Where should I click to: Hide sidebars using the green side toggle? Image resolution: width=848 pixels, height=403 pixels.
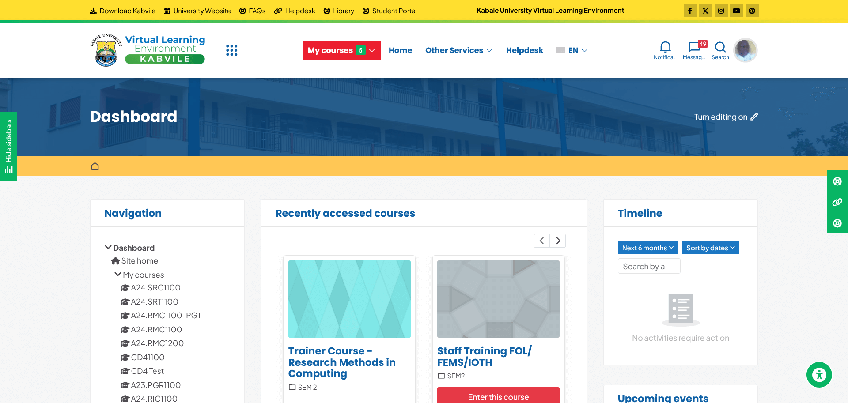[8, 146]
